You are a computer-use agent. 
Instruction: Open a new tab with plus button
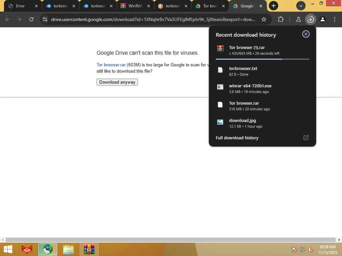(274, 6)
